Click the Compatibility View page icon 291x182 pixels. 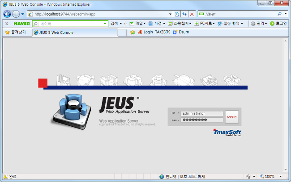pyautogui.click(x=177, y=14)
